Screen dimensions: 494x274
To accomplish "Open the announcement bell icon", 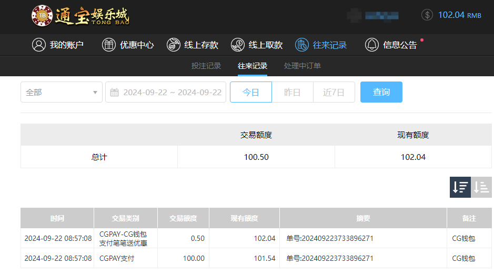I will point(372,45).
